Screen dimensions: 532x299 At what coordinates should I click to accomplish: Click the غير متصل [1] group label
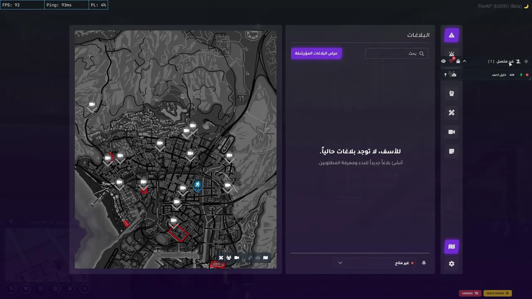501,61
